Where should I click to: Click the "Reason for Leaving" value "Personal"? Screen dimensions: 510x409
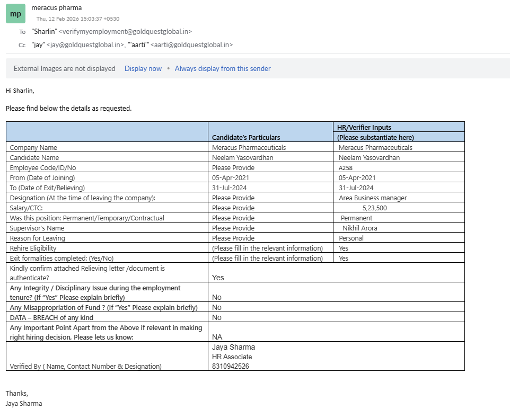coord(351,238)
